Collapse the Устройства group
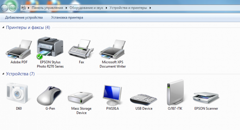Image resolution: width=240 pixels, height=130 pixels. [3, 74]
